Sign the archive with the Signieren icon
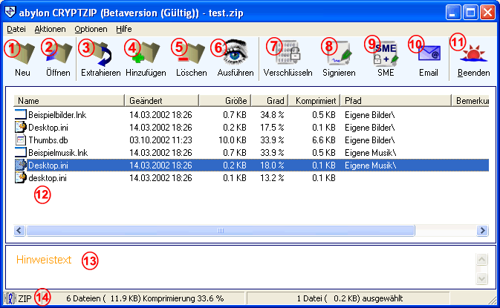Viewport: 500px width, 308px height. click(x=340, y=53)
